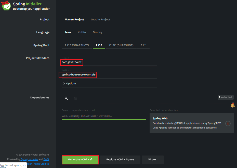237x168 pixels.
Task: Open the Project Metadata section
Action: tap(38, 58)
